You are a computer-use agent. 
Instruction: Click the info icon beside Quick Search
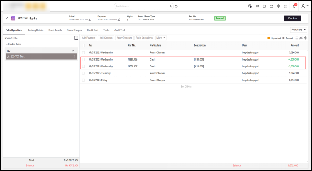tap(176, 6)
